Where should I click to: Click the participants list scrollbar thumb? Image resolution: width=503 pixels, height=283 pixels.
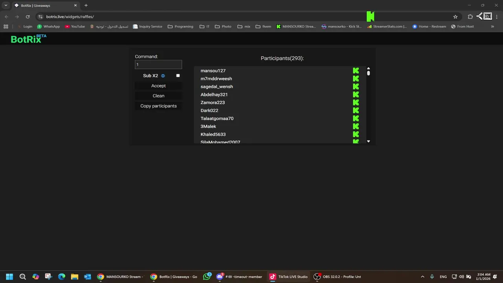[x=369, y=73]
